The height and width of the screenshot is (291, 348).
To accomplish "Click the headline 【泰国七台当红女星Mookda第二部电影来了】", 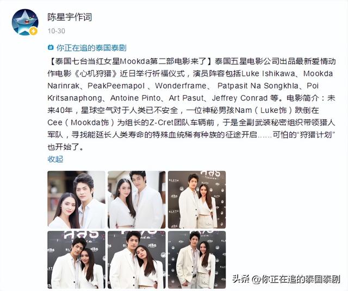I will (131, 61).
